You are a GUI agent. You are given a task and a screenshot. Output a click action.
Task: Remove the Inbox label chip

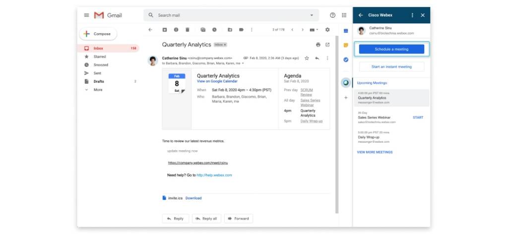[225, 45]
